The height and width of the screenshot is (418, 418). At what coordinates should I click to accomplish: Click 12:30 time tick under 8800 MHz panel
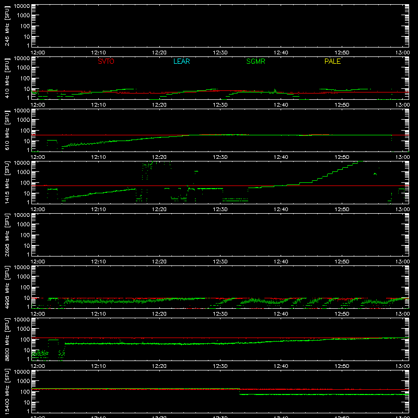(x=220, y=366)
